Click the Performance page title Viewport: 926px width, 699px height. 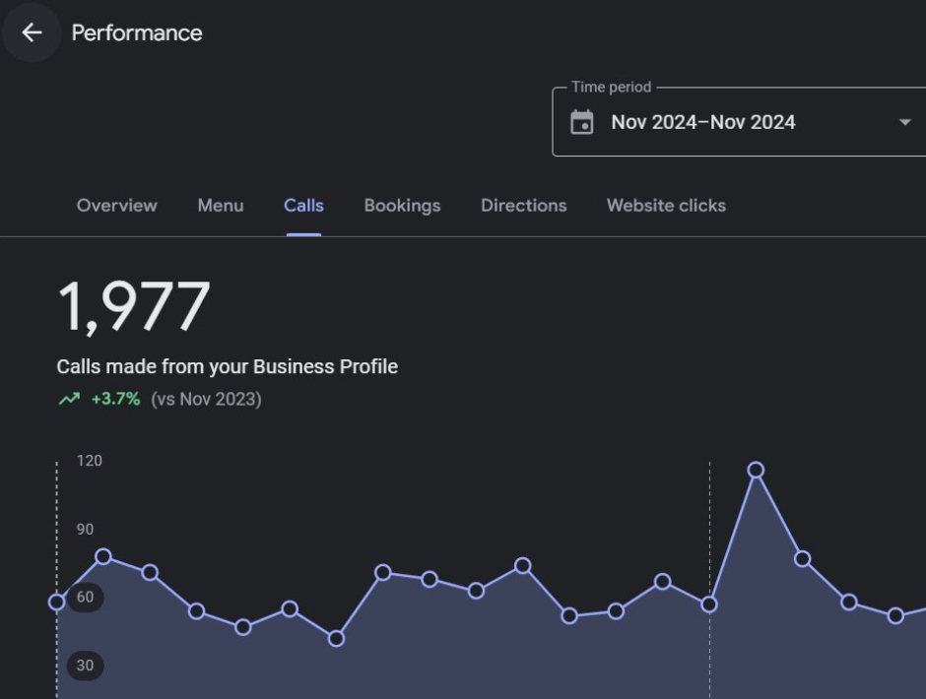point(137,32)
